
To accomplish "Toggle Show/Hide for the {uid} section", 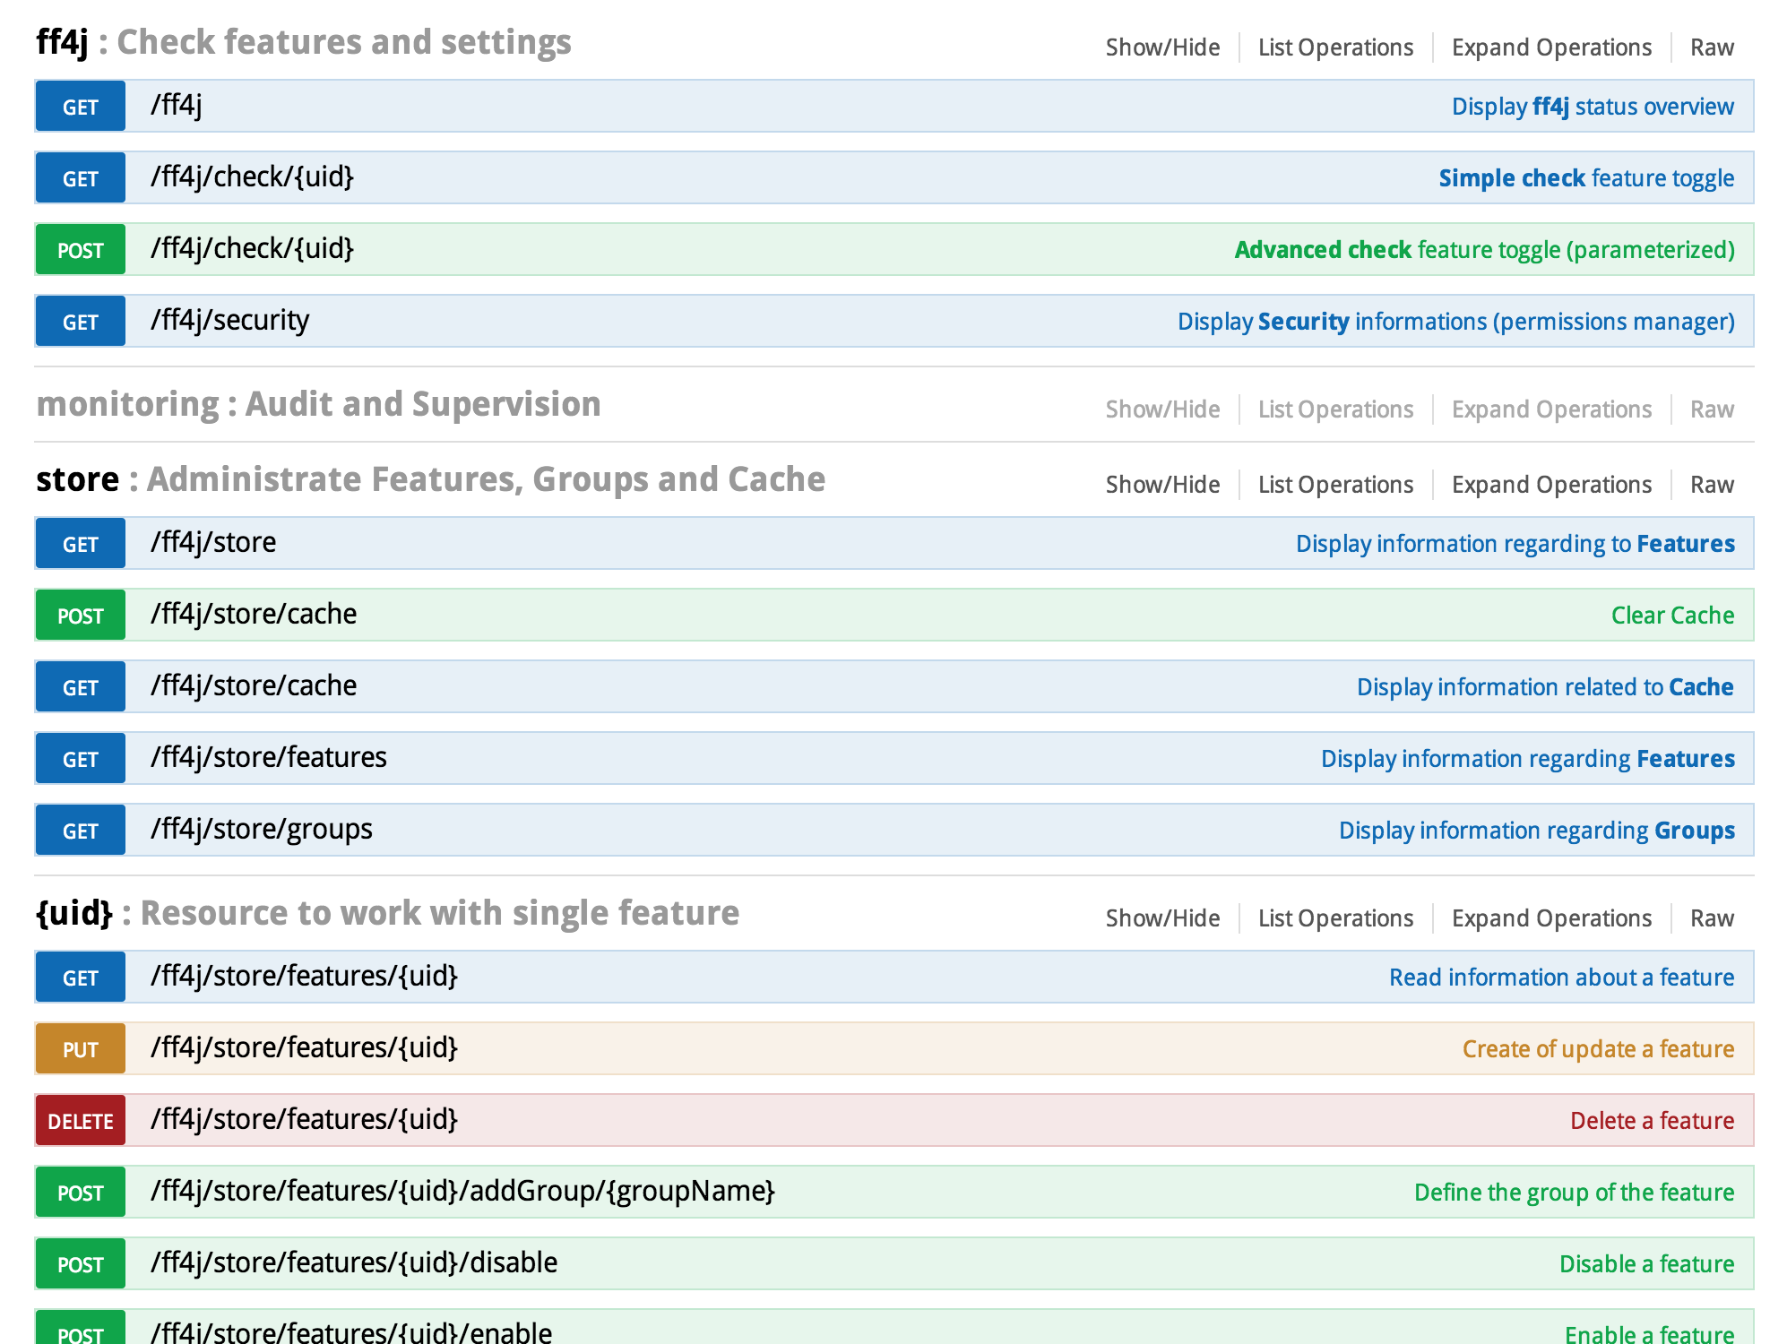I will point(1161,918).
